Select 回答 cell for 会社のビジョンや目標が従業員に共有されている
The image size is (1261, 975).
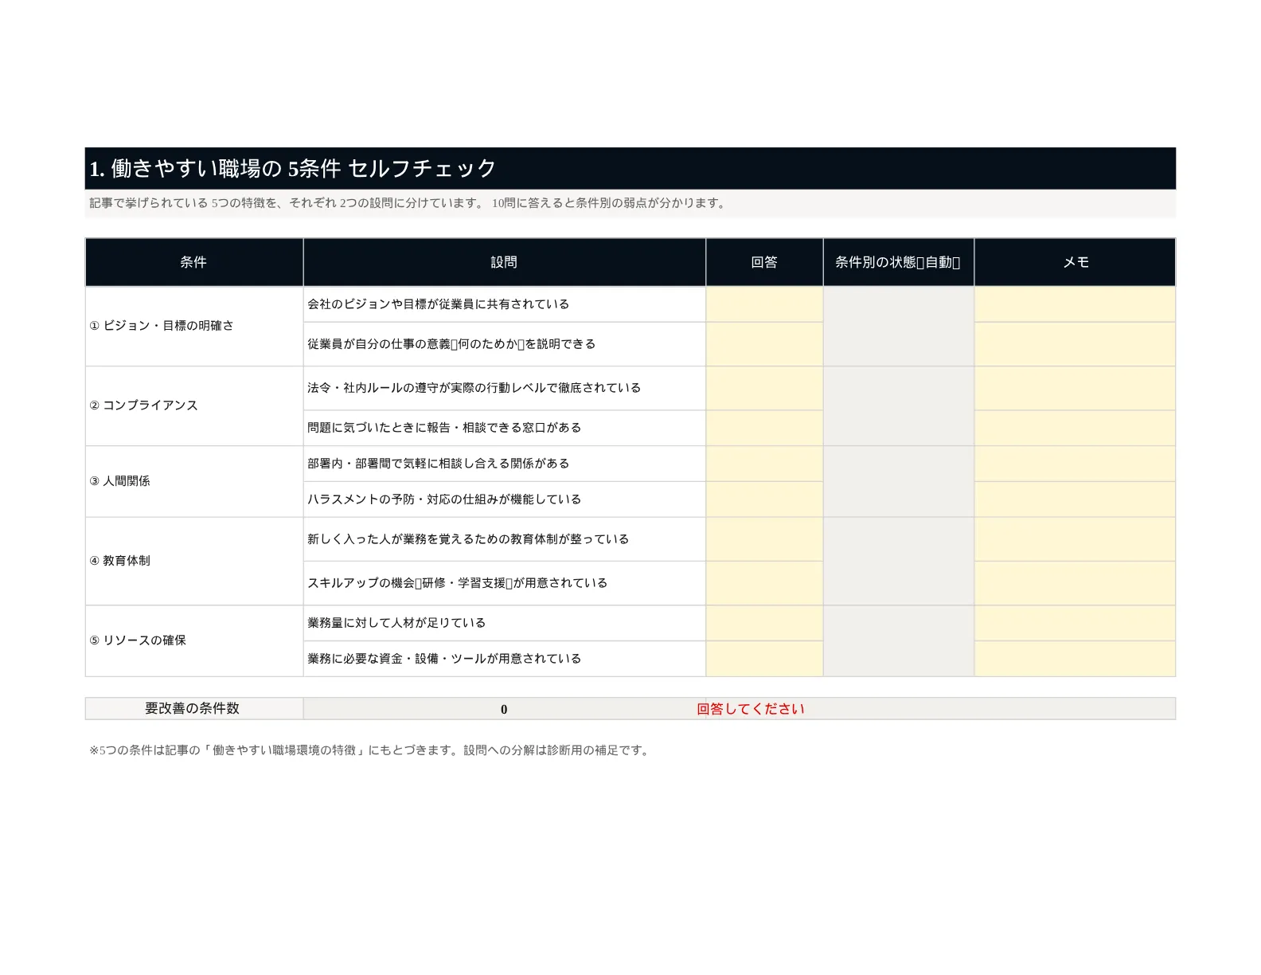point(764,304)
